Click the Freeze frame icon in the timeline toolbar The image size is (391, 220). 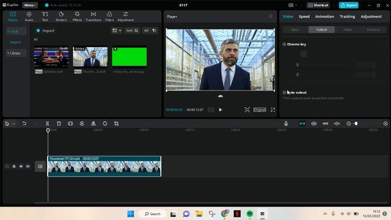[70, 123]
